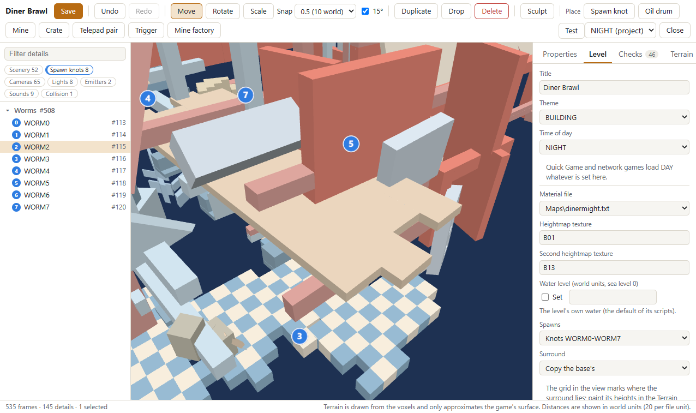Enable the Water level Set checkbox
696x413 pixels.
pos(545,297)
